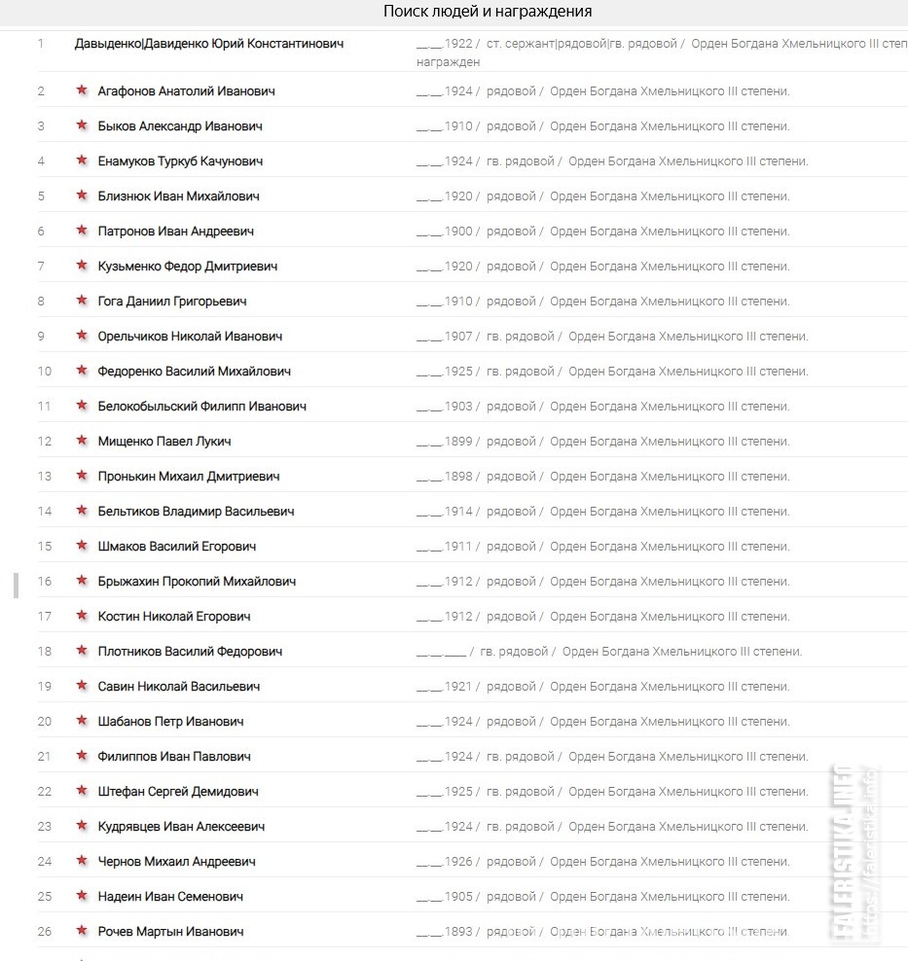
Task: Click the star icon beside Штефан Сергей Демидович
Action: 82,791
